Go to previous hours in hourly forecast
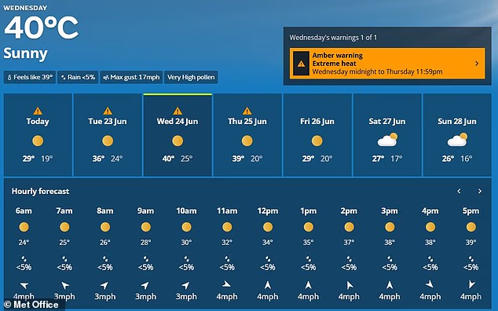This screenshot has height=311, width=498. click(459, 191)
